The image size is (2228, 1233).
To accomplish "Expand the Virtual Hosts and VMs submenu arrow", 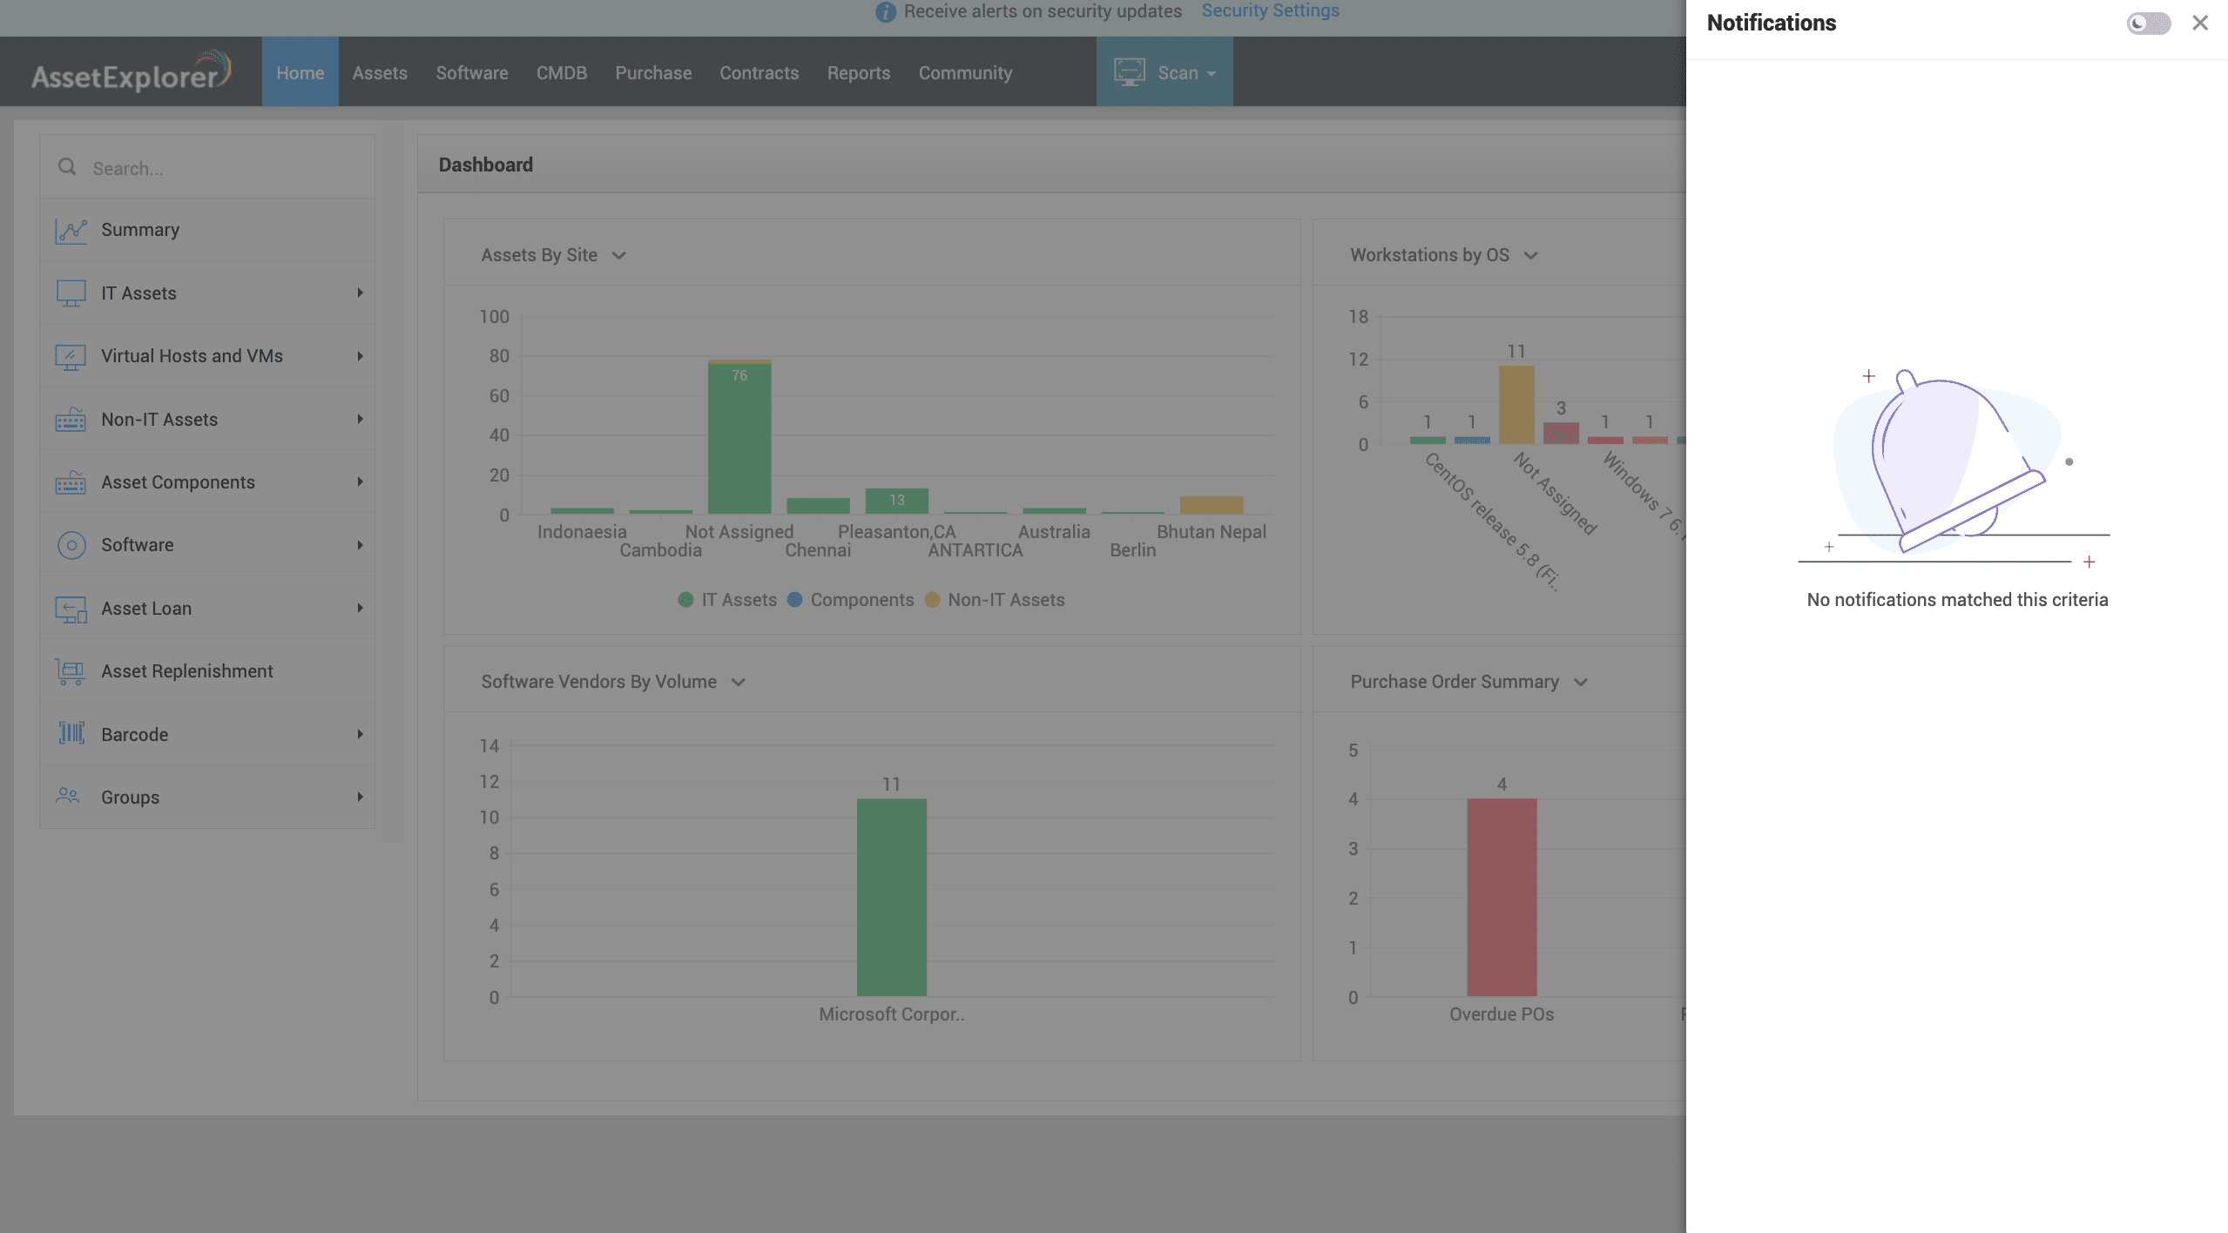I will (360, 356).
